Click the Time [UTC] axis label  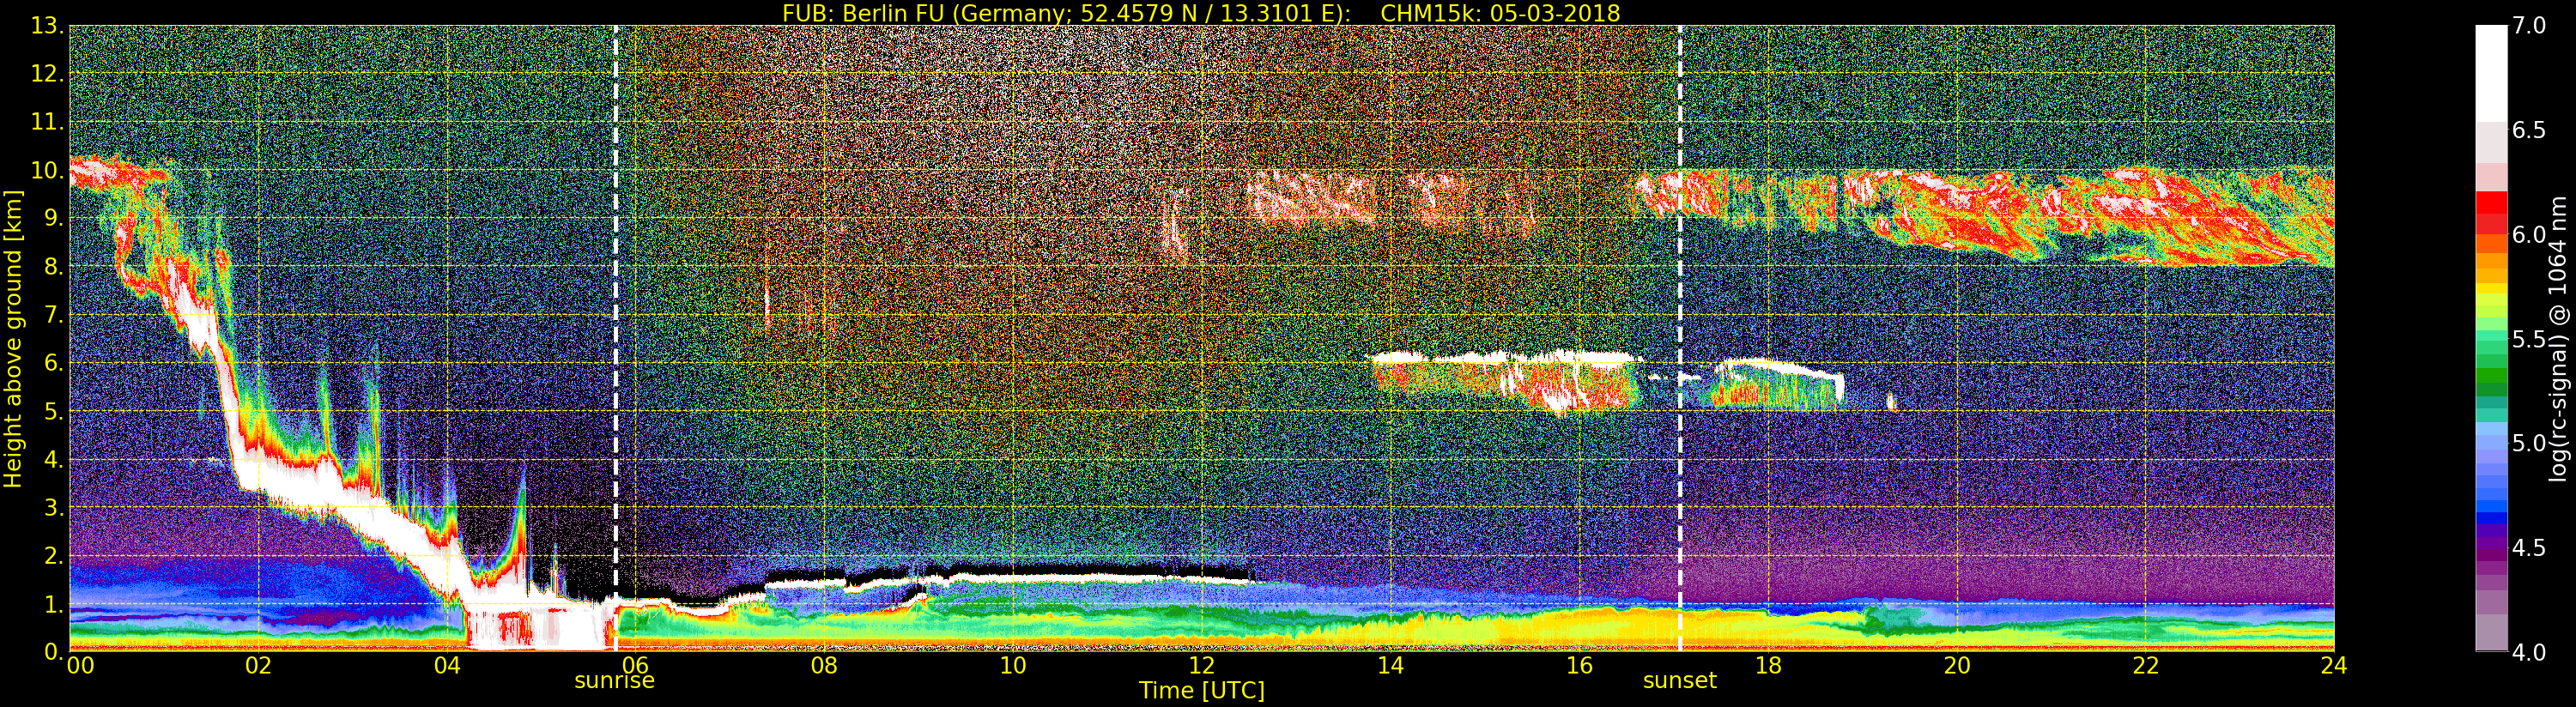pos(1202,690)
